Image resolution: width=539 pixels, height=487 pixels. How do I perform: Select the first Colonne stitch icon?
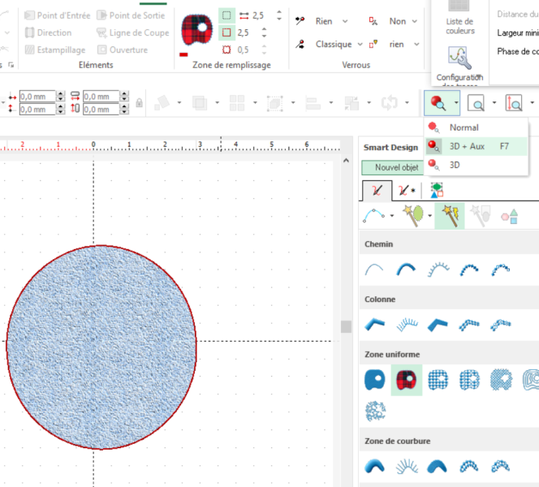tap(375, 325)
